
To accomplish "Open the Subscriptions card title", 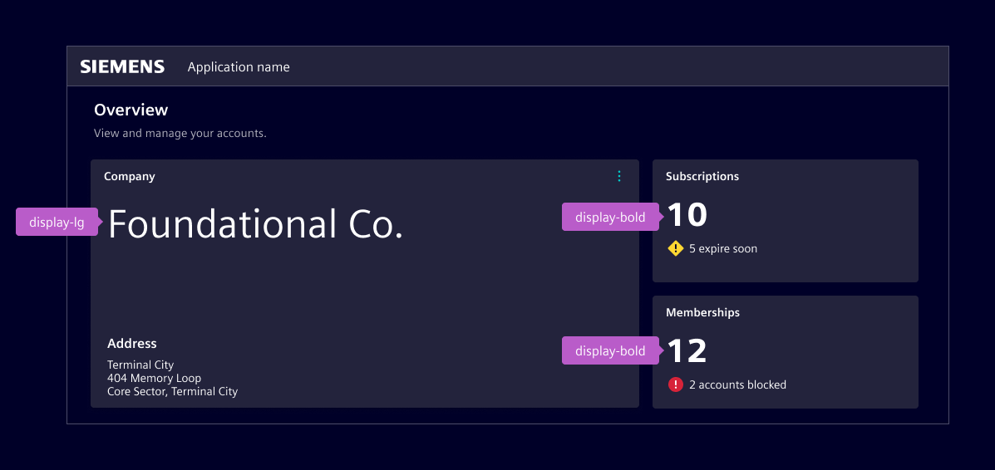I will pyautogui.click(x=702, y=176).
